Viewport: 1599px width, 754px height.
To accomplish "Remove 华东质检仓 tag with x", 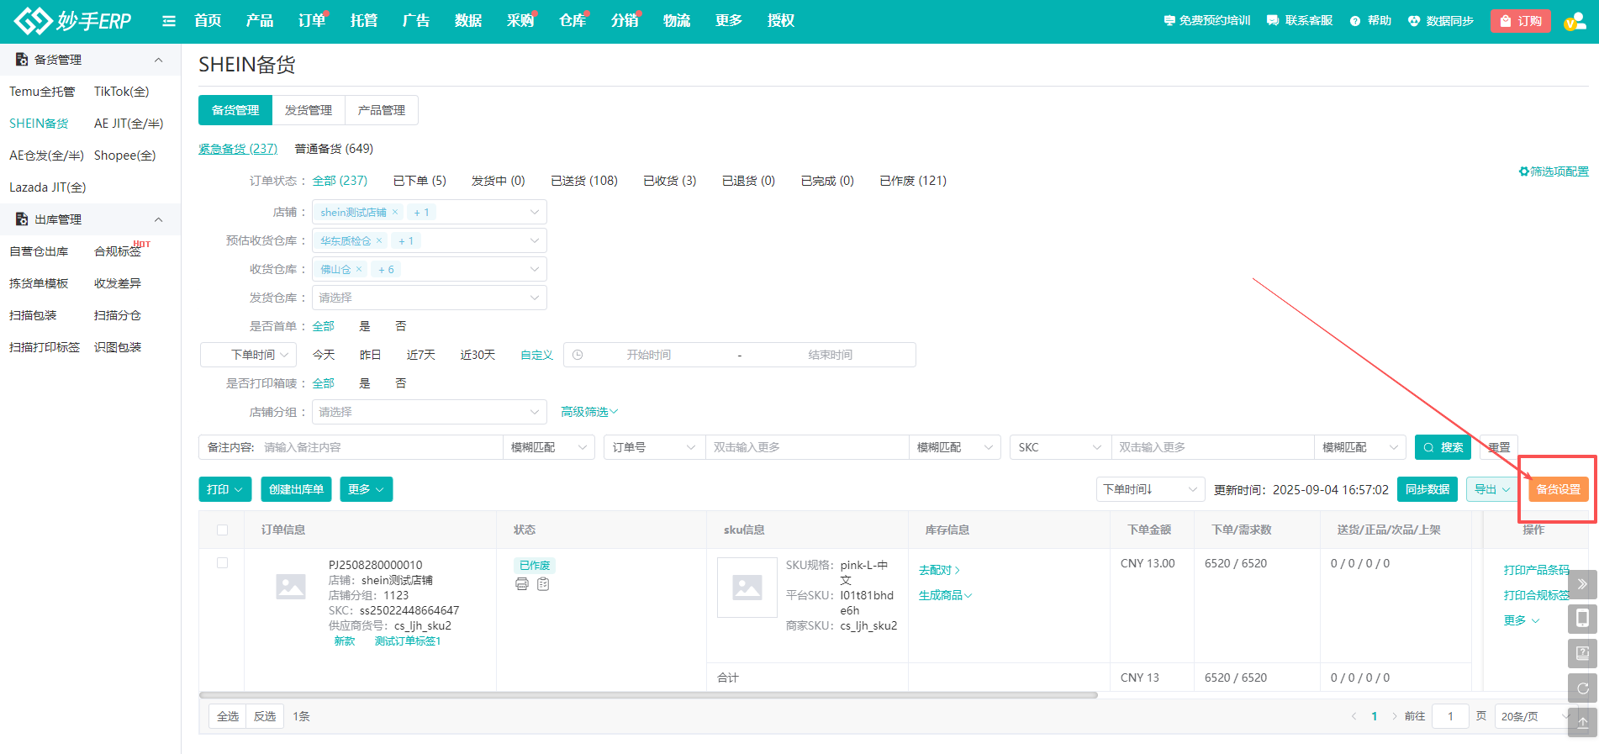I will point(379,240).
